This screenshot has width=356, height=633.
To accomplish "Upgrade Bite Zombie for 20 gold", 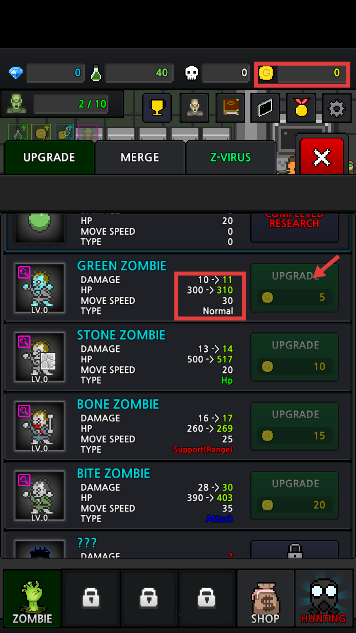I will pyautogui.click(x=295, y=496).
